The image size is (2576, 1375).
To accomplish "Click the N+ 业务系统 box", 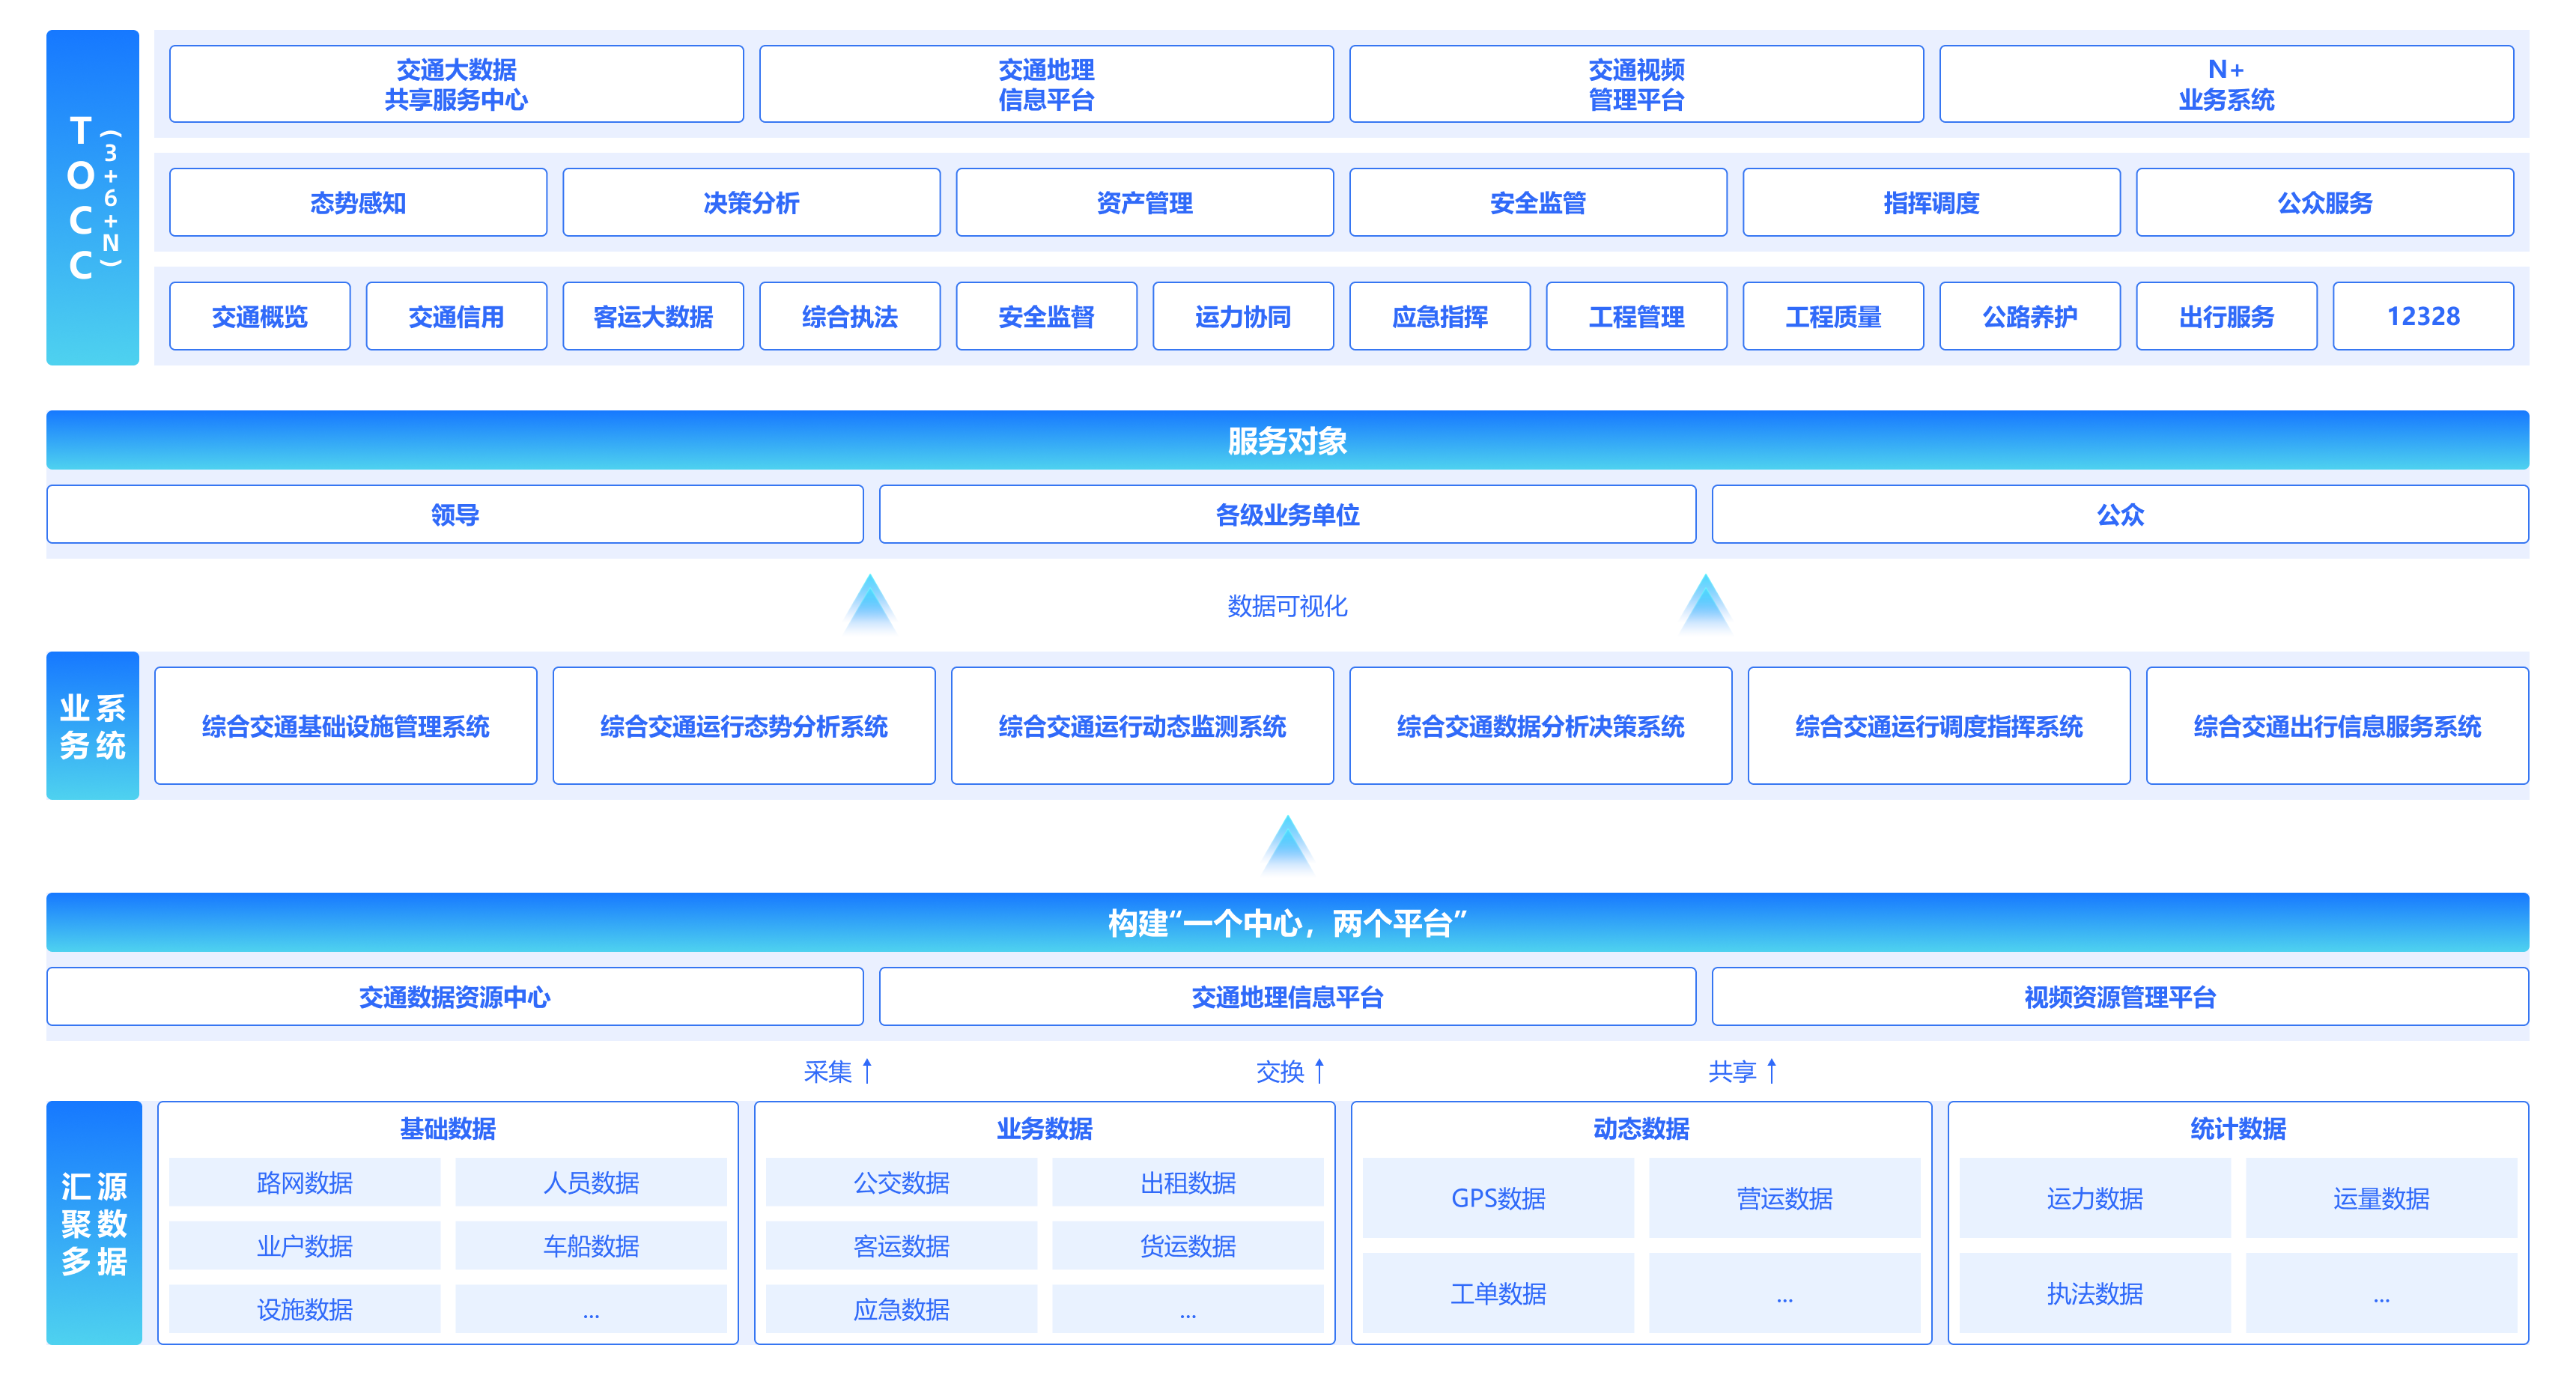I will tap(2226, 84).
